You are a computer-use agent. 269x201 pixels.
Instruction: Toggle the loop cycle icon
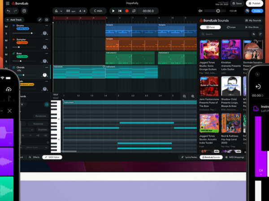pyautogui.click(x=134, y=11)
